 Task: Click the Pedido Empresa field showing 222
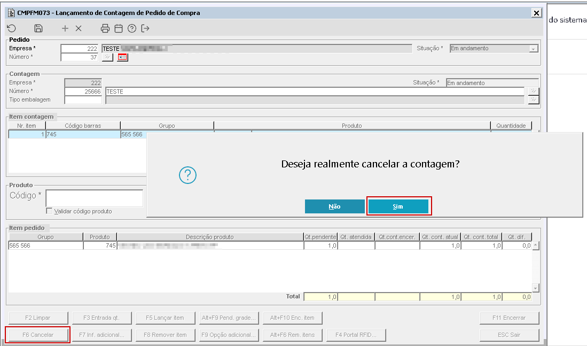(x=80, y=48)
